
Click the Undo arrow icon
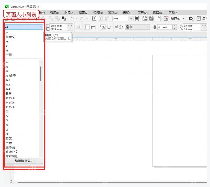coord(72,18)
